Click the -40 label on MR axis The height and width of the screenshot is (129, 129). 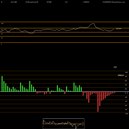coord(126,101)
